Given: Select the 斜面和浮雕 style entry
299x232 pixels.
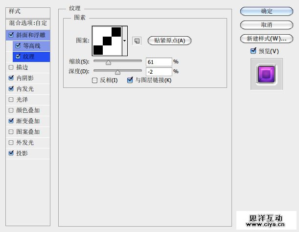Looking at the screenshot, I should (x=28, y=35).
